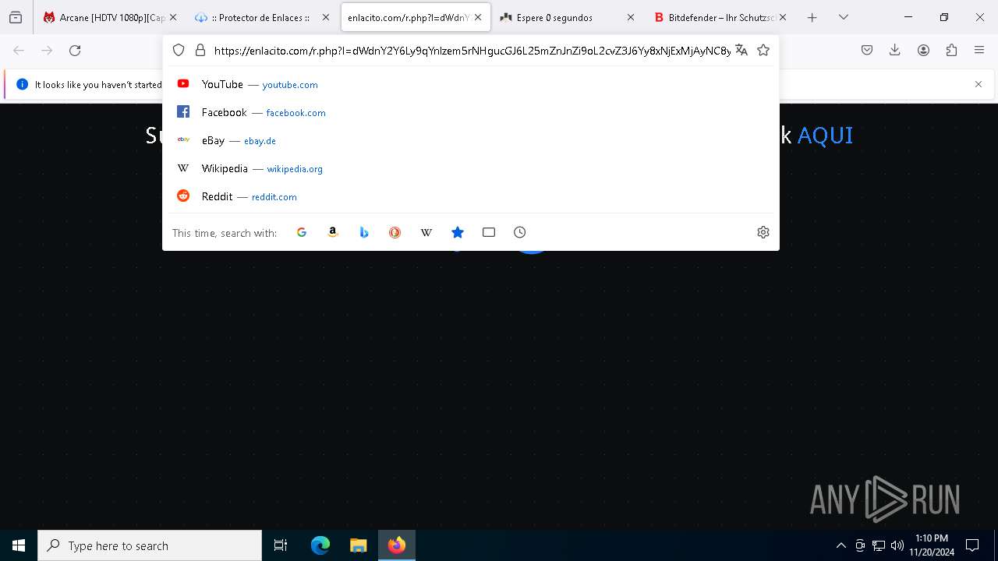Switch to the Protector de Enlaces tab
Image resolution: width=998 pixels, height=561 pixels.
pyautogui.click(x=262, y=17)
